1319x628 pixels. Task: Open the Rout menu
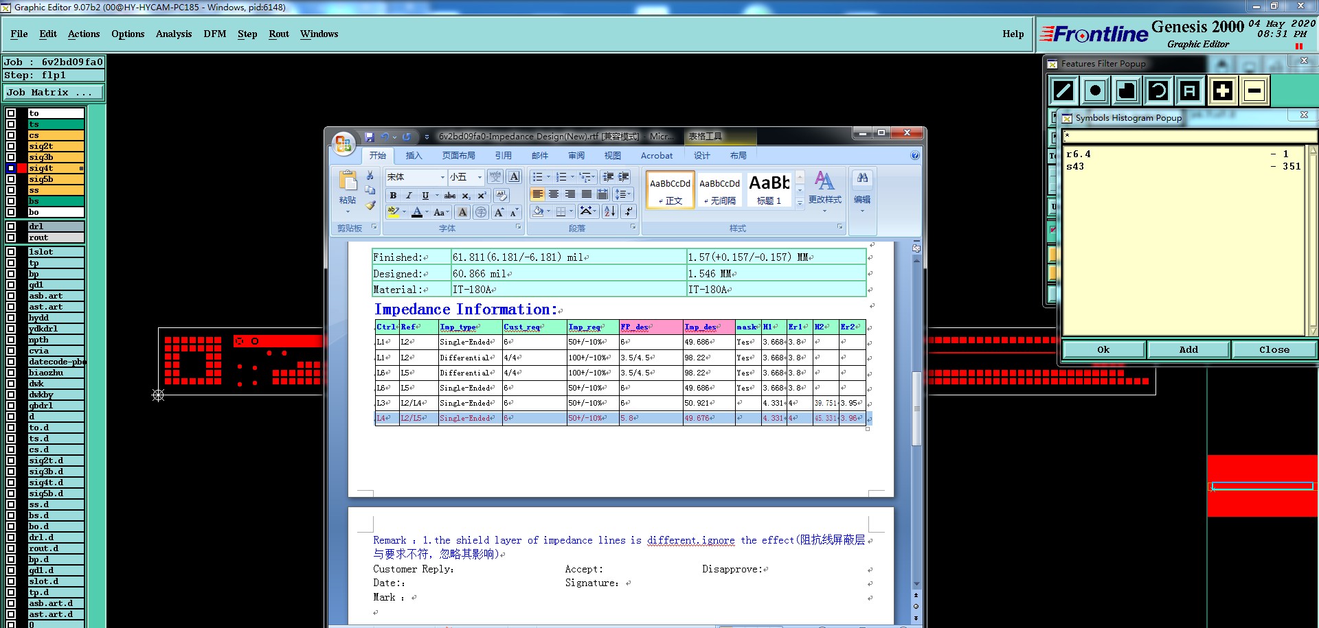279,34
